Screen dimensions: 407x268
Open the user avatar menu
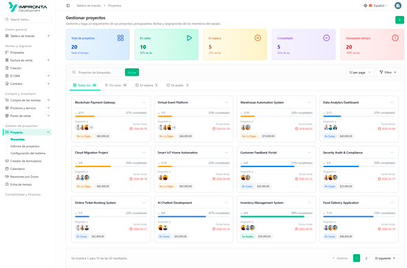pyautogui.click(x=397, y=6)
